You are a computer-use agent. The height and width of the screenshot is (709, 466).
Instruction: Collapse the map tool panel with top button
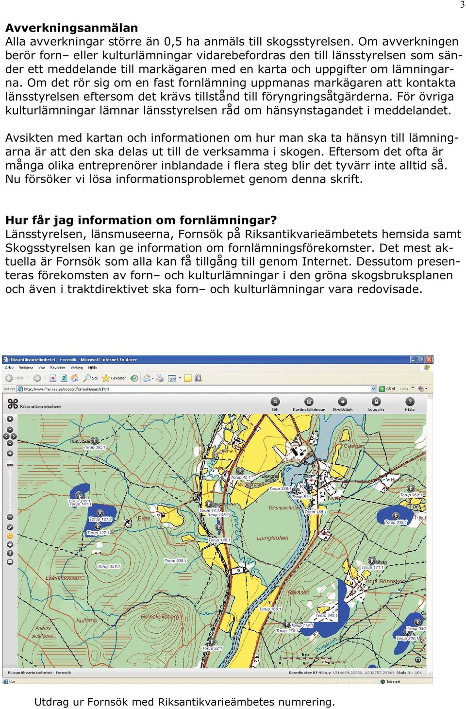(x=10, y=419)
